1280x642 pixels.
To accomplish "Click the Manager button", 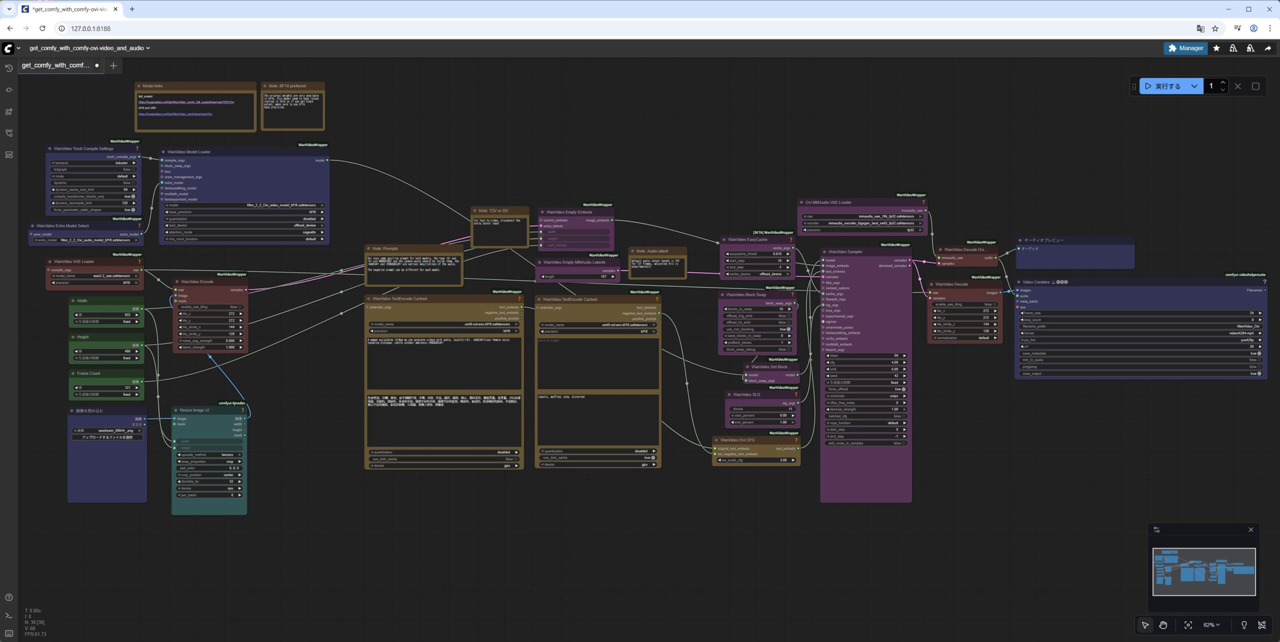I will click(x=1185, y=48).
